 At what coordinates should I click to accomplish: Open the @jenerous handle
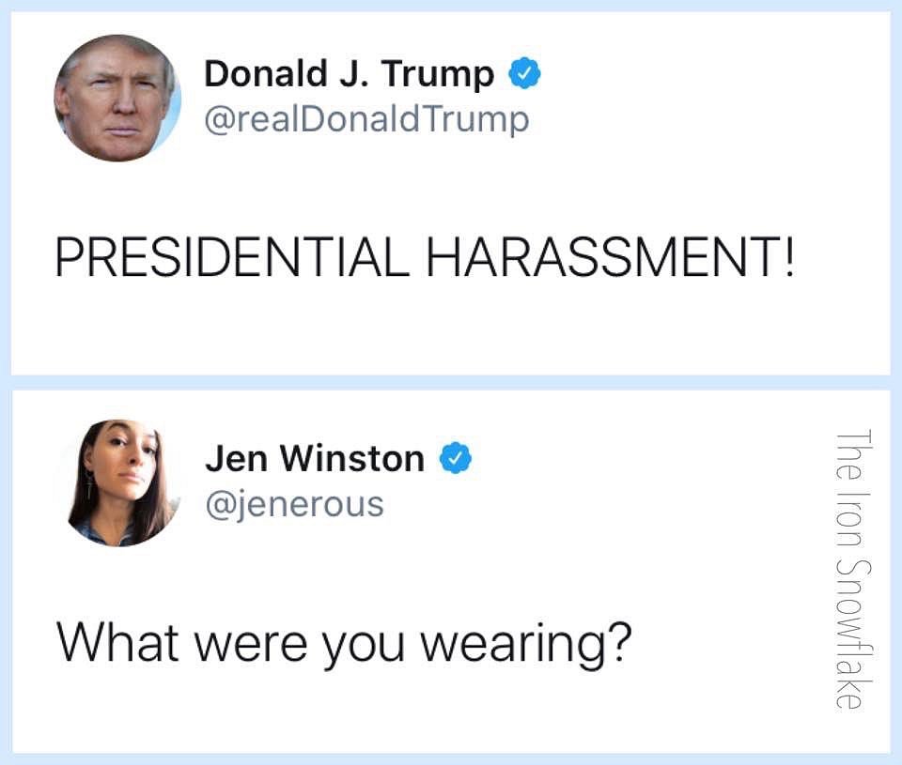coord(294,504)
